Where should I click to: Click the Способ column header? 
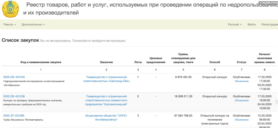click(x=214, y=62)
